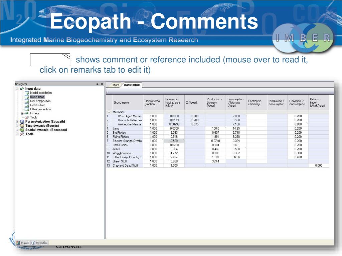Click the bottom-level Tools wrench icon
Viewport: 342px width, 256px height.
tap(22, 134)
